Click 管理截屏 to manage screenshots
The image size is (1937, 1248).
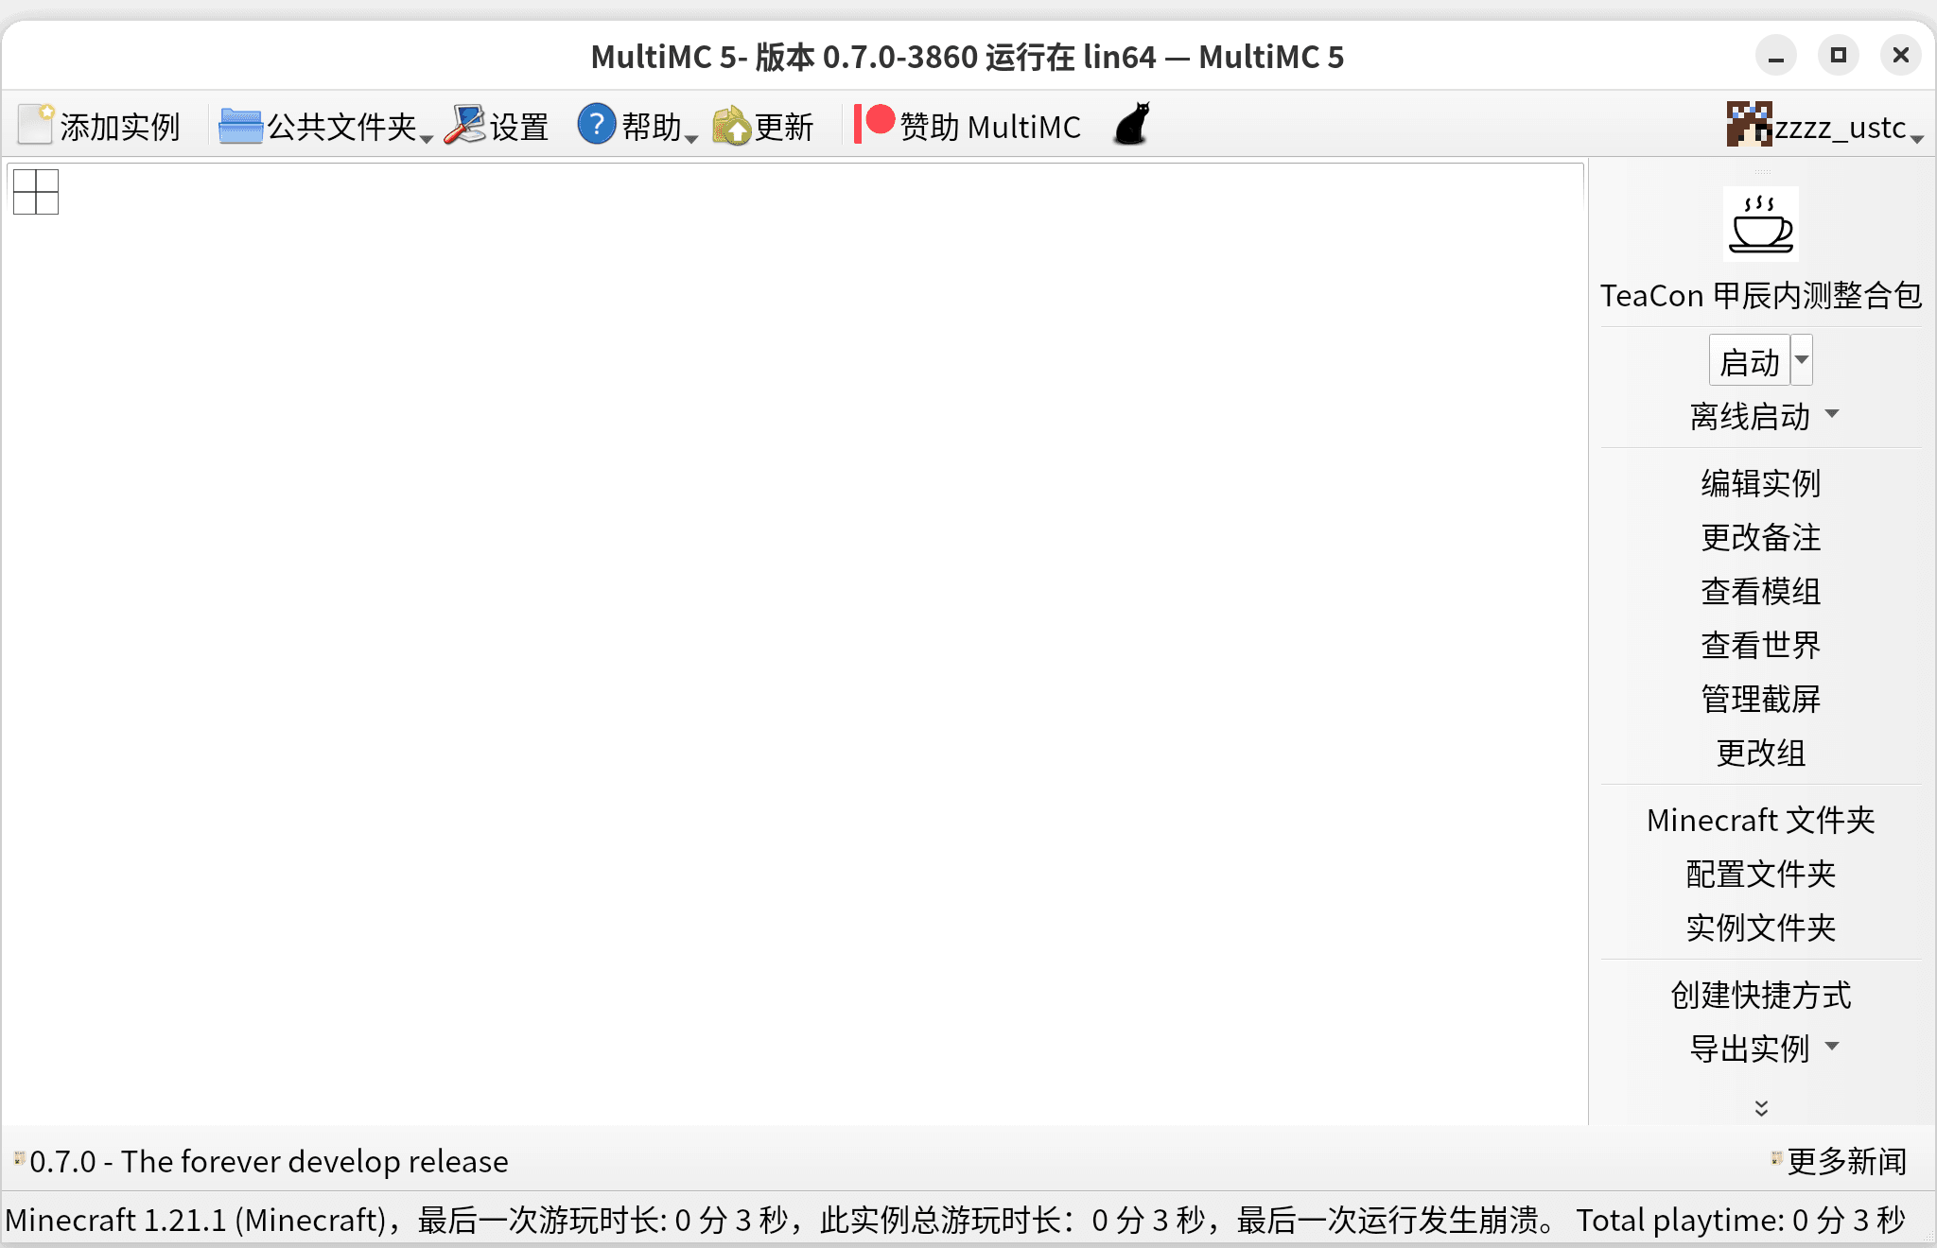1761,699
